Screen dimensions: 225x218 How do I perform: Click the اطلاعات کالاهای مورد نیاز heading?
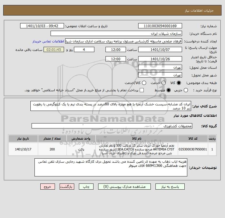click(195, 116)
